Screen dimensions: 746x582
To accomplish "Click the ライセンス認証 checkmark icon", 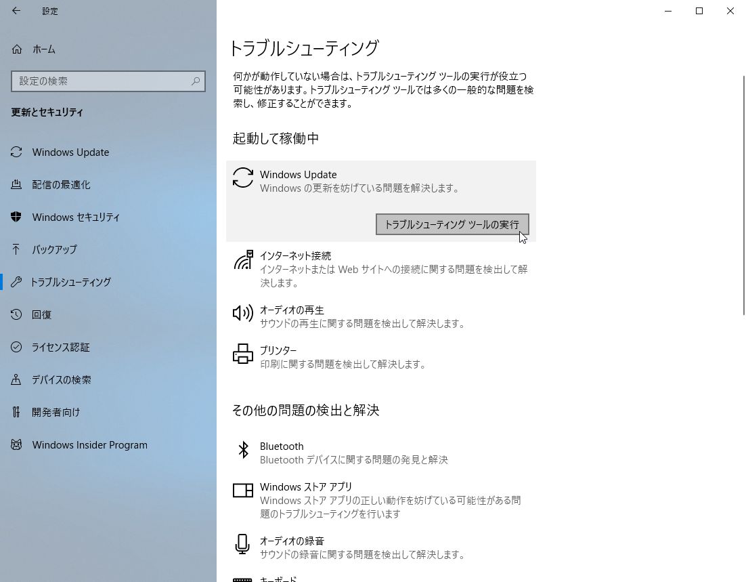I will 16,347.
